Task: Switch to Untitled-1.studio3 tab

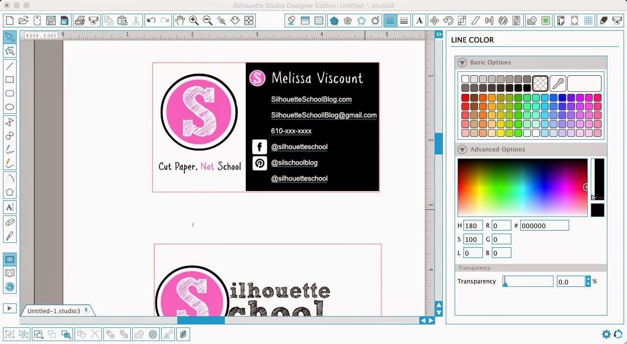Action: 53,311
